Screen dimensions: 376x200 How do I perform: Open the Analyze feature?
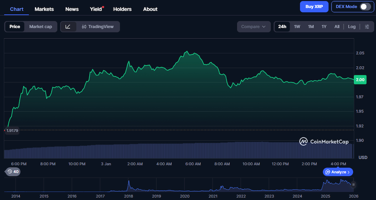click(338, 172)
